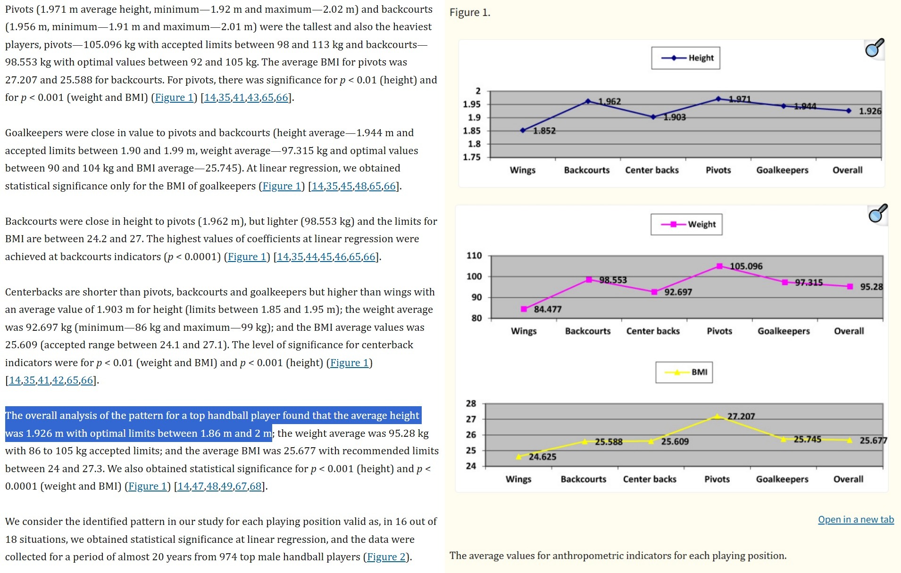Click the 92.697 data label on Weight chart
The height and width of the screenshot is (573, 901).
pyautogui.click(x=678, y=292)
